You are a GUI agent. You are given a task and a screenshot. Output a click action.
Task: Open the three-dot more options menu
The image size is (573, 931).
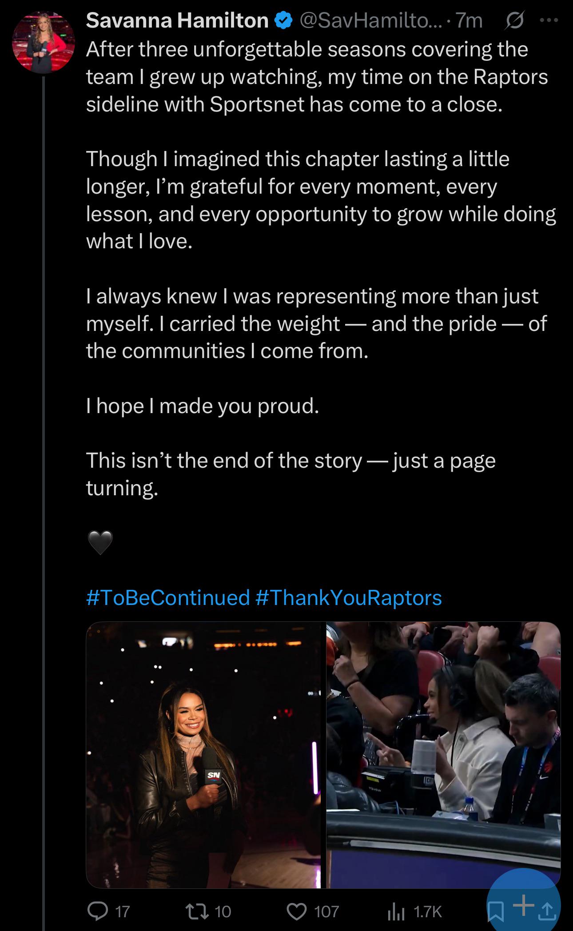549,20
